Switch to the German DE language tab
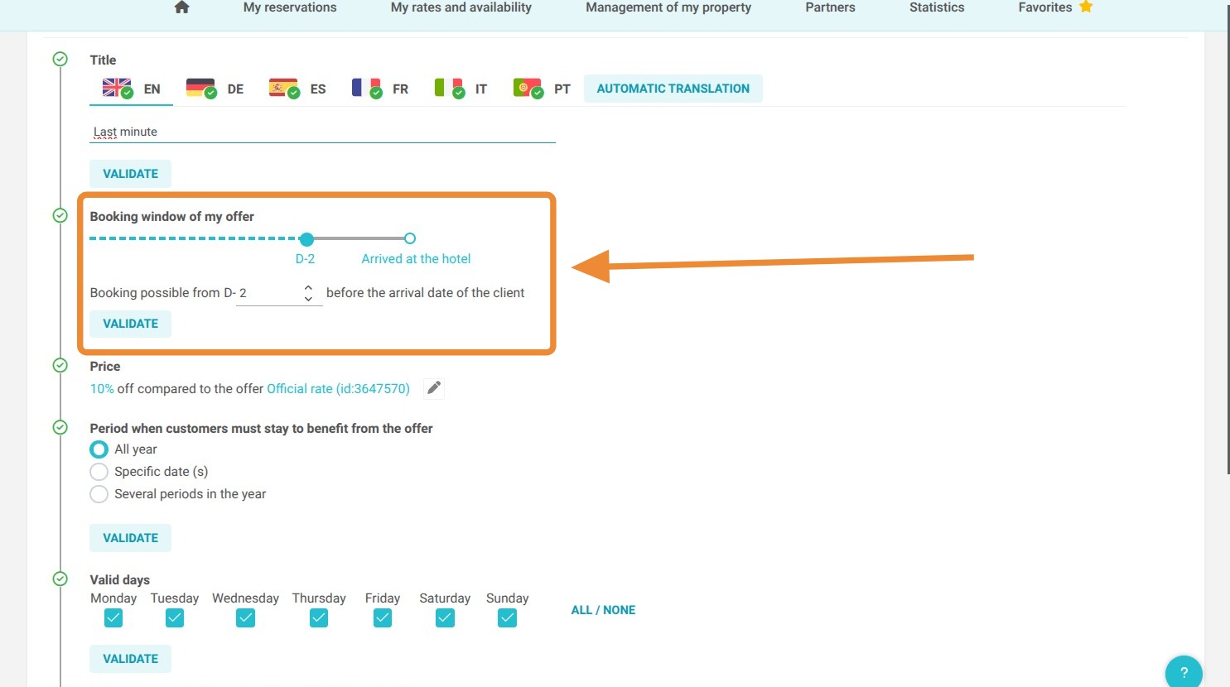The width and height of the screenshot is (1230, 687). (215, 89)
